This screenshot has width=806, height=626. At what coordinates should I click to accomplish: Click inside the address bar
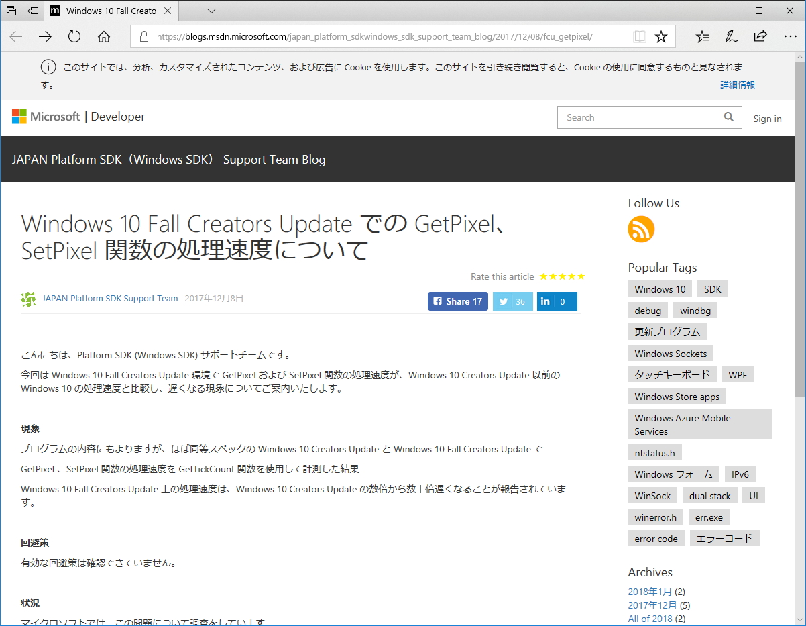tap(402, 36)
